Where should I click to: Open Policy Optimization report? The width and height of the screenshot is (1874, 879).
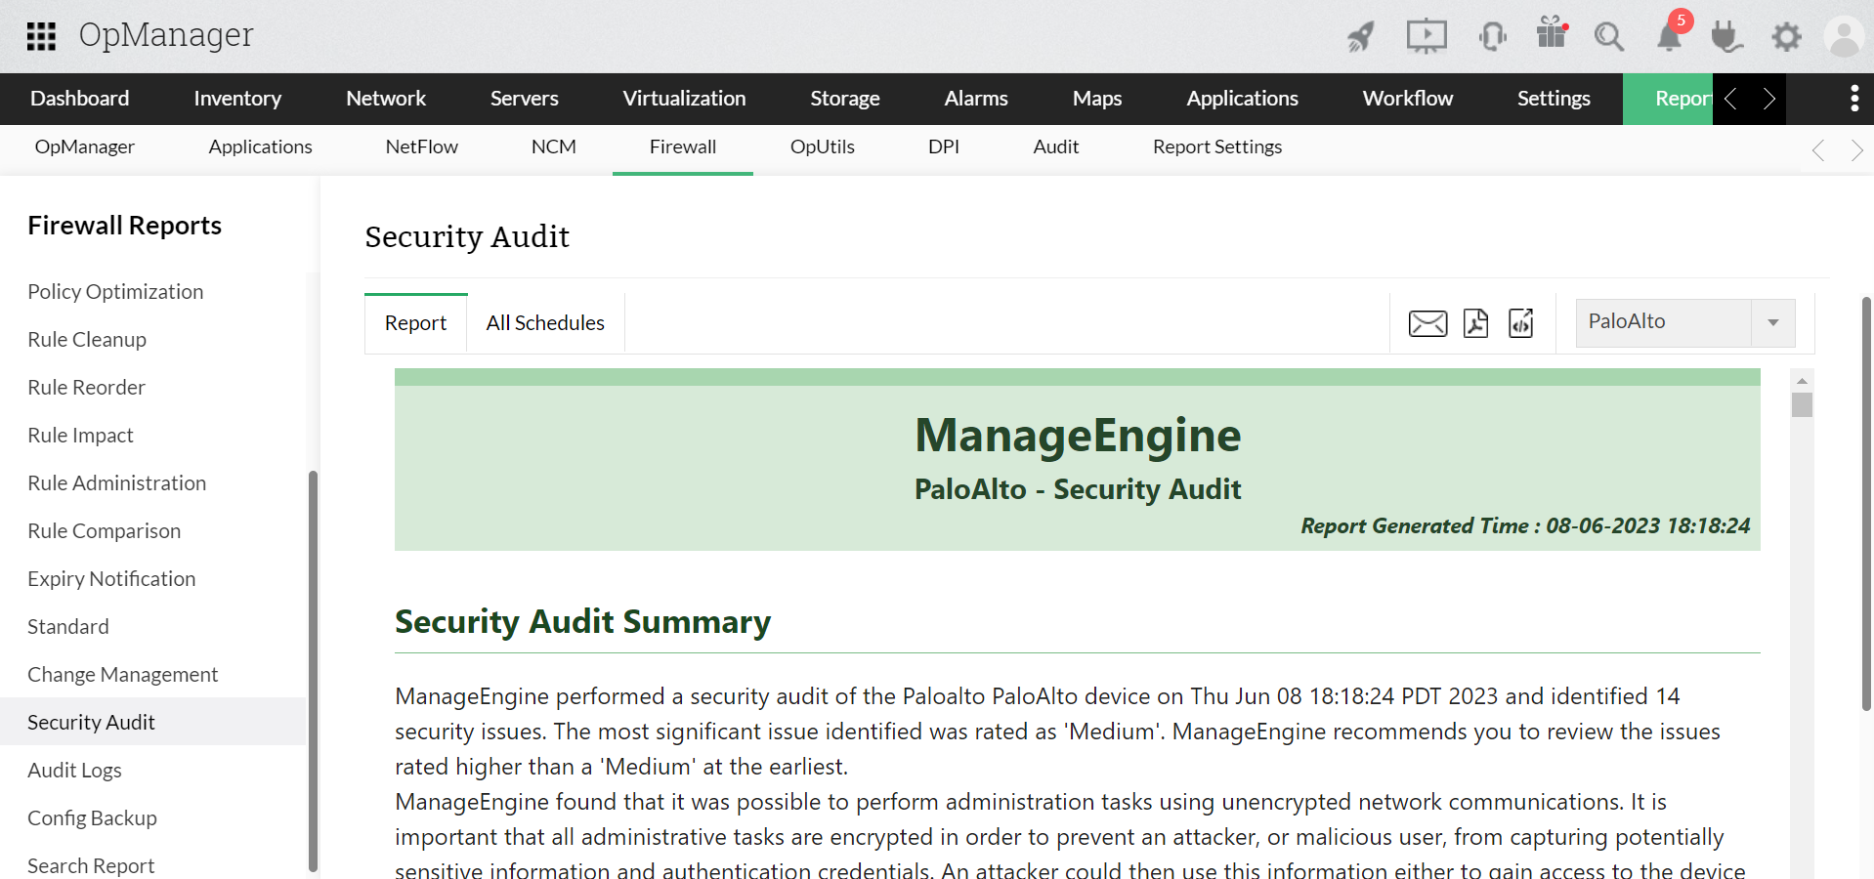click(115, 292)
